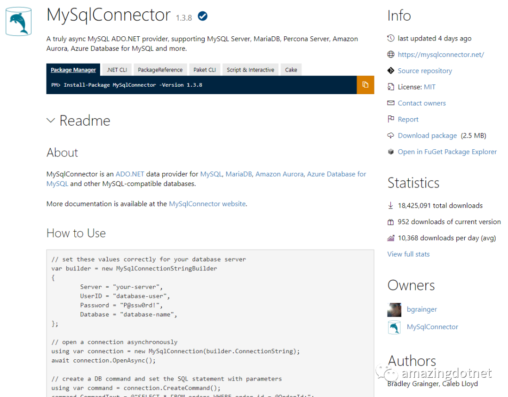Image resolution: width=508 pixels, height=397 pixels.
Task: Click the MySqlConnector dolphin package logo
Action: [x=18, y=21]
